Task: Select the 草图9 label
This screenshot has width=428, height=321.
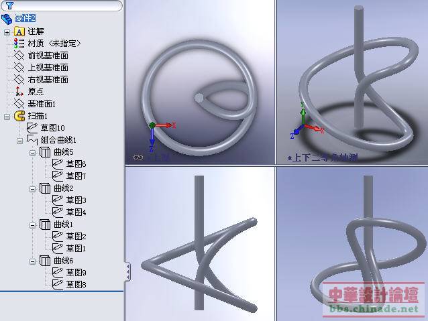Action: pos(76,273)
